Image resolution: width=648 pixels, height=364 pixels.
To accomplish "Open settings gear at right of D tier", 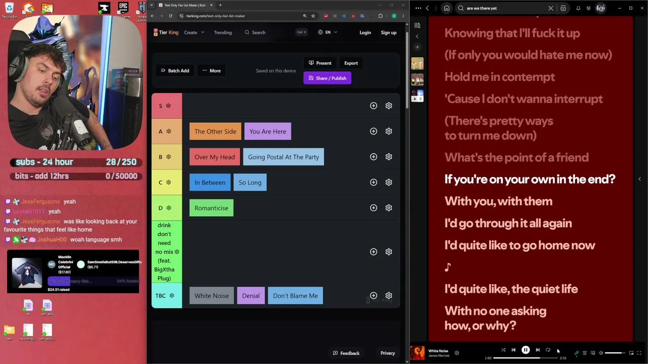I will click(x=389, y=208).
